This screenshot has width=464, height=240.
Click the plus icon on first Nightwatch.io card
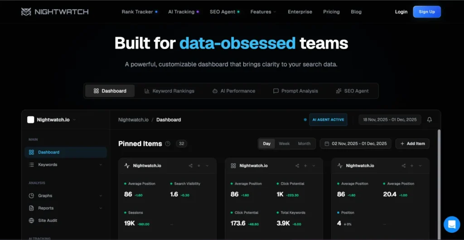click(x=199, y=166)
